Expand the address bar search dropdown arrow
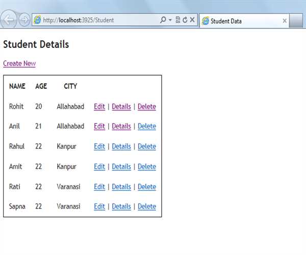306x255 pixels. pos(169,20)
